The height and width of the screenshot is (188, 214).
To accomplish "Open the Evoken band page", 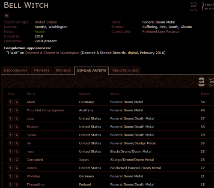I will pyautogui.click(x=33, y=127).
